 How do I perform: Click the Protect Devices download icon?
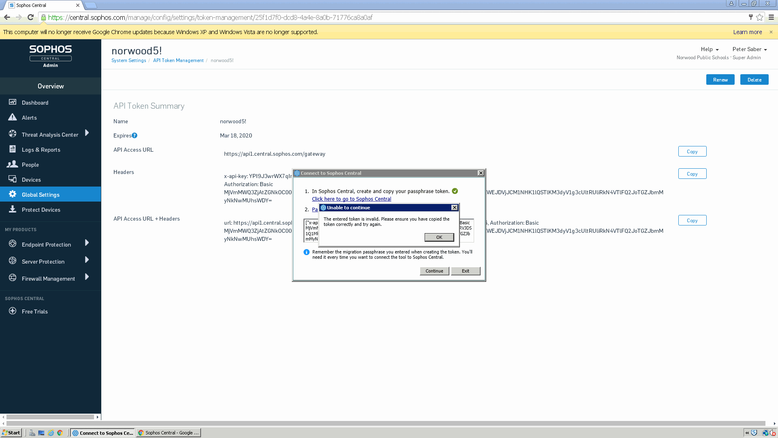click(13, 209)
